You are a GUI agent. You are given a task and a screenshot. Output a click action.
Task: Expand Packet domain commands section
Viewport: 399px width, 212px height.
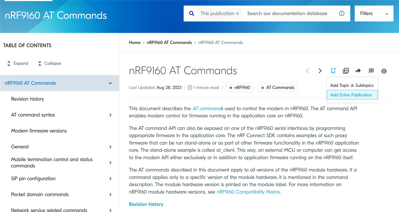point(110,195)
